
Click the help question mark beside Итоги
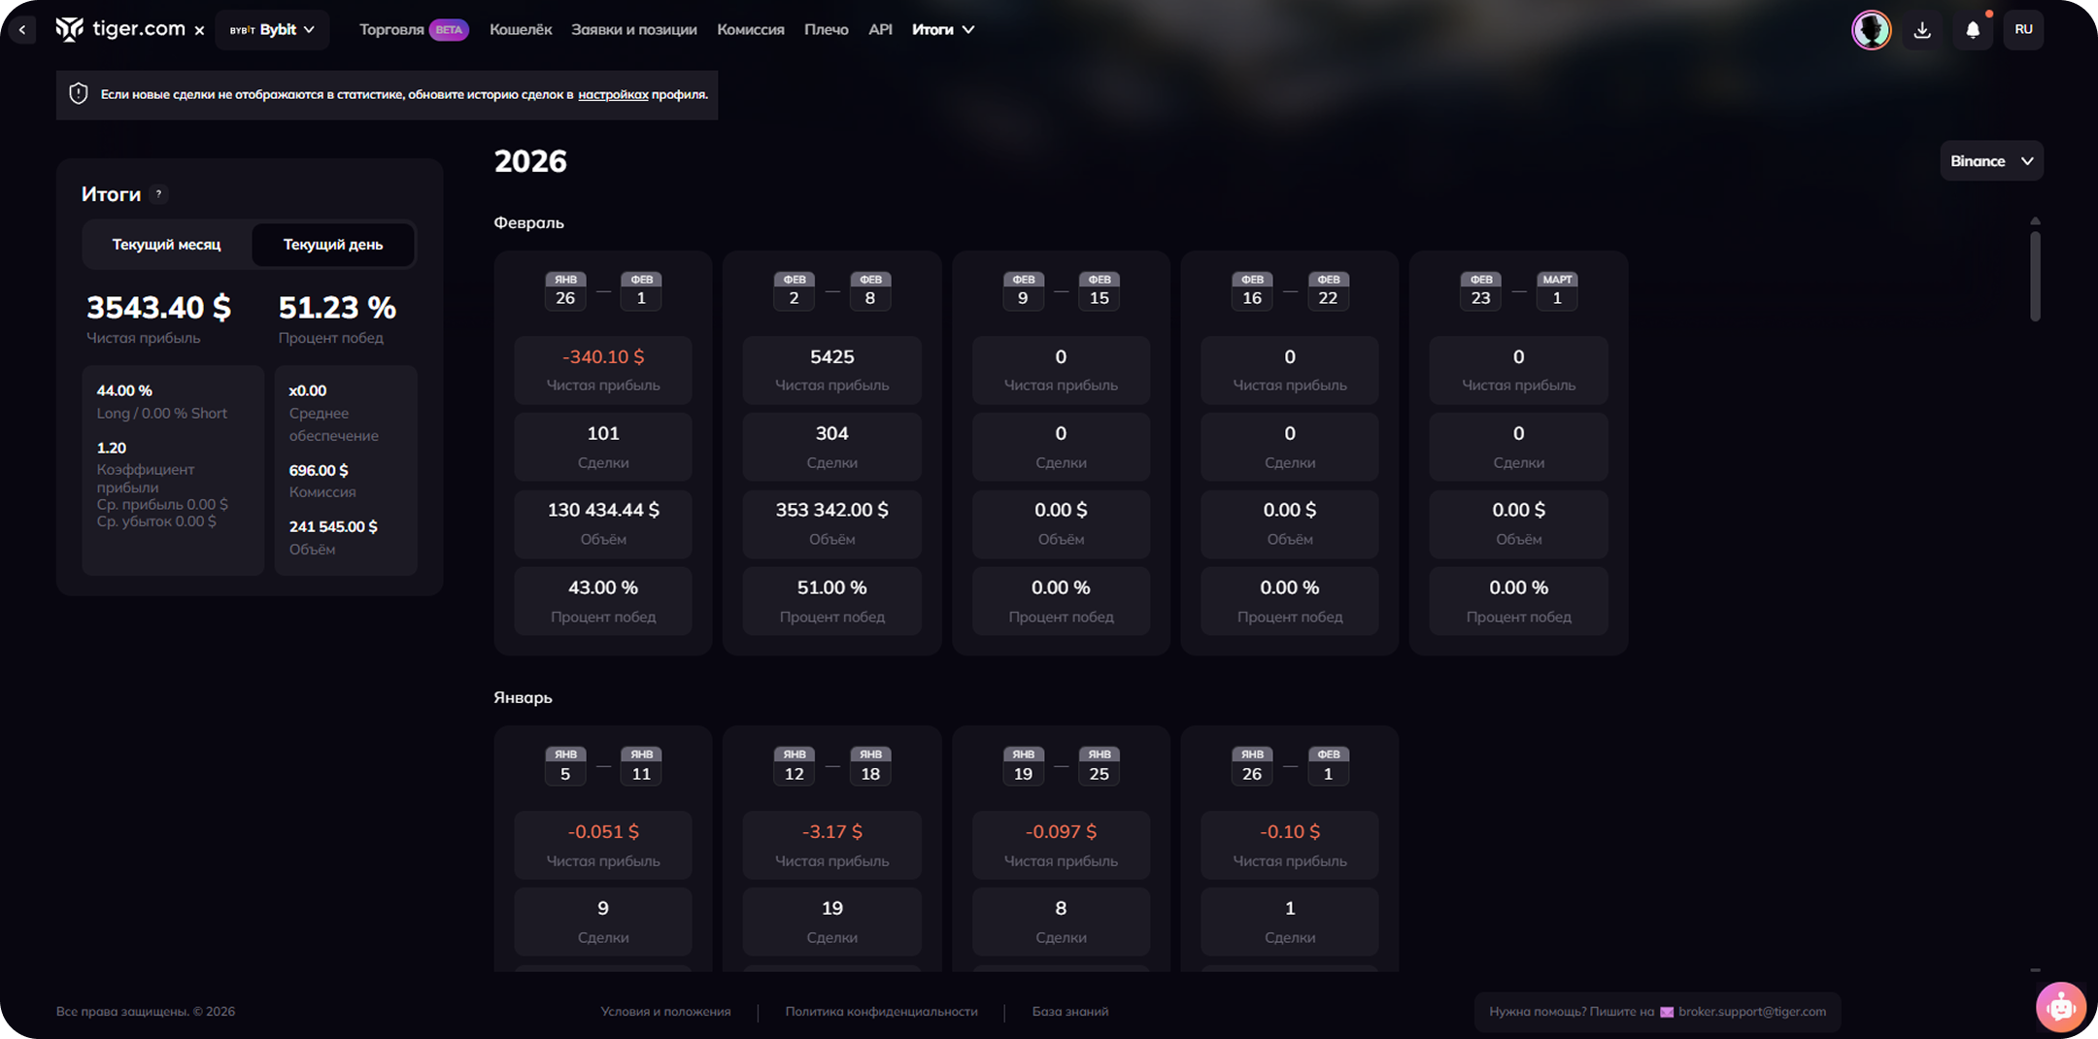[x=159, y=194]
